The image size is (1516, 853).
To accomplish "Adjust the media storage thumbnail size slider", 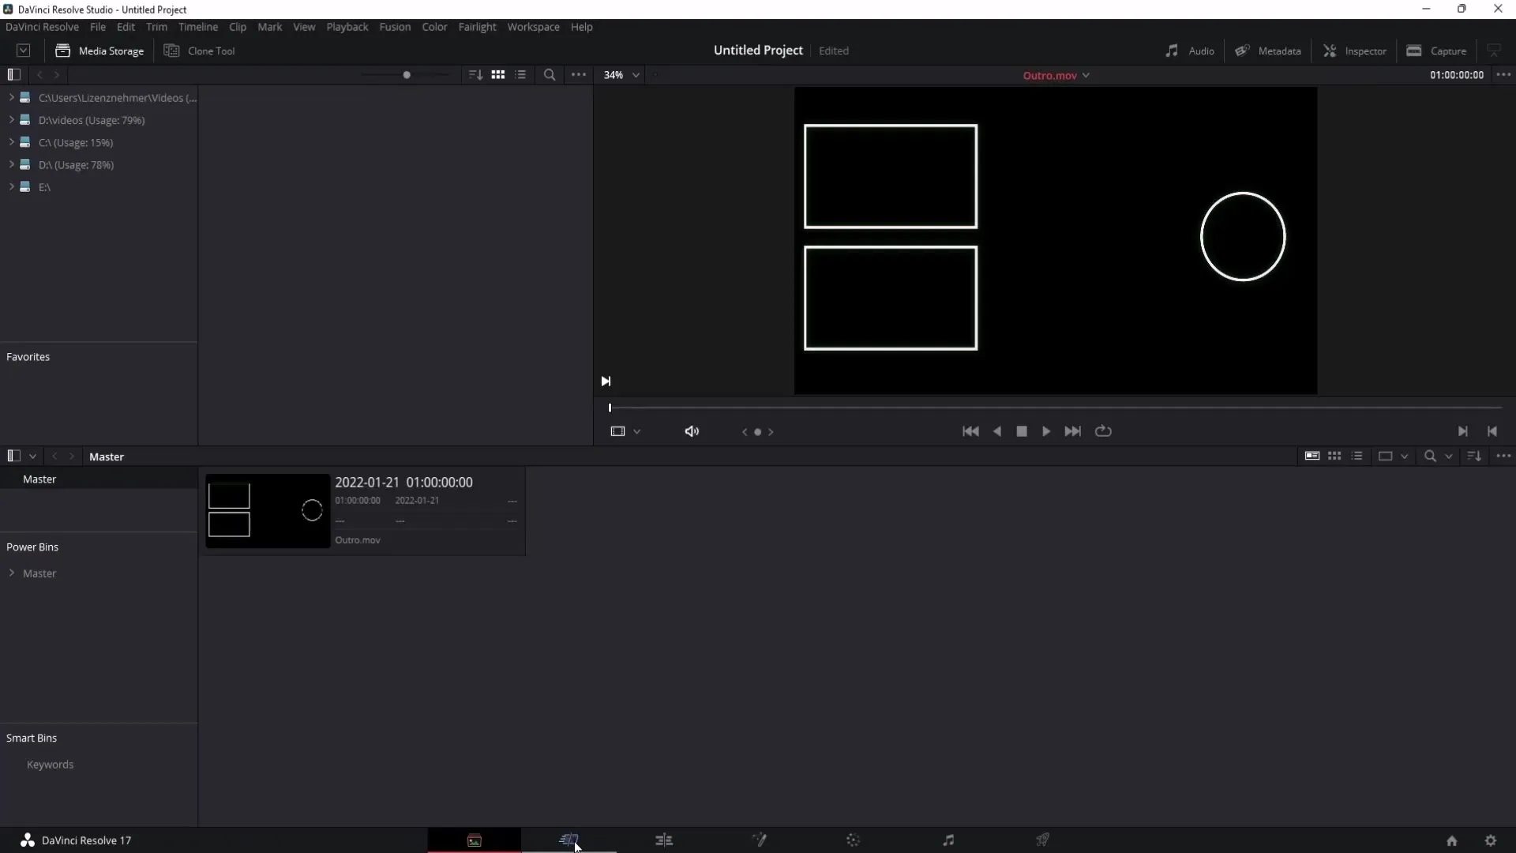I will click(407, 75).
